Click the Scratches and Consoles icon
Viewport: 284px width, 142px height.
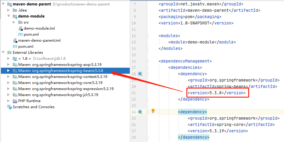click(x=9, y=107)
